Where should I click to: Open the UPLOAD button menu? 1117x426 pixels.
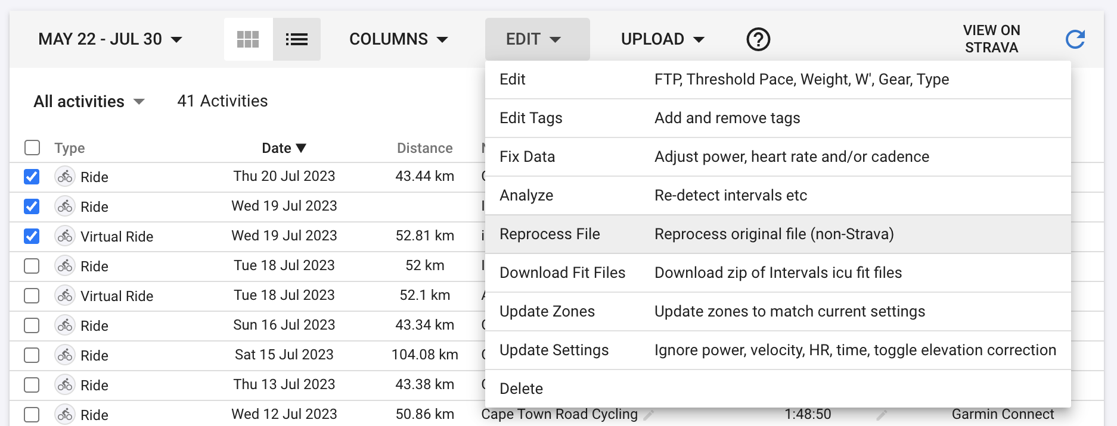point(662,39)
